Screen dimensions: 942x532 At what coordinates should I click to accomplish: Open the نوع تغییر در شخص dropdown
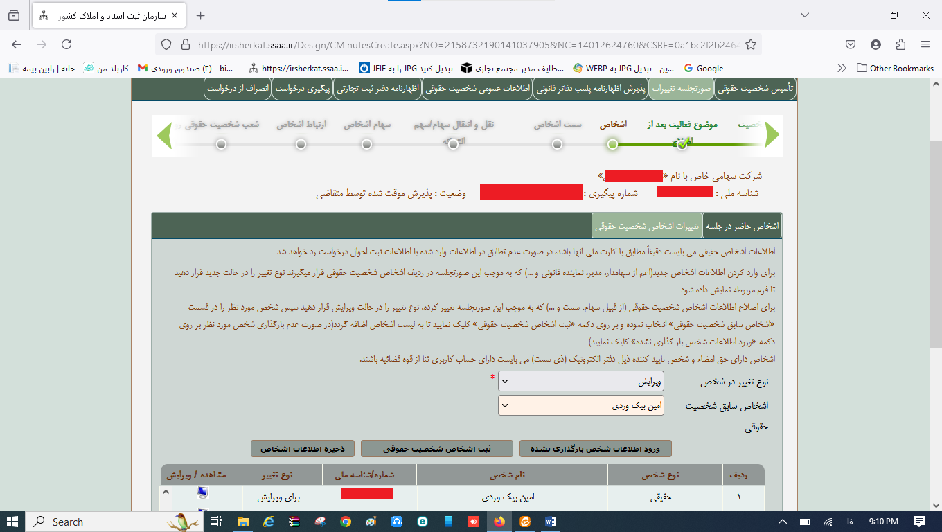581,382
